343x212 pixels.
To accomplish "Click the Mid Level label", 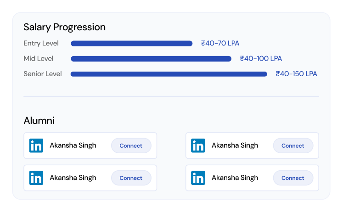I will (39, 59).
